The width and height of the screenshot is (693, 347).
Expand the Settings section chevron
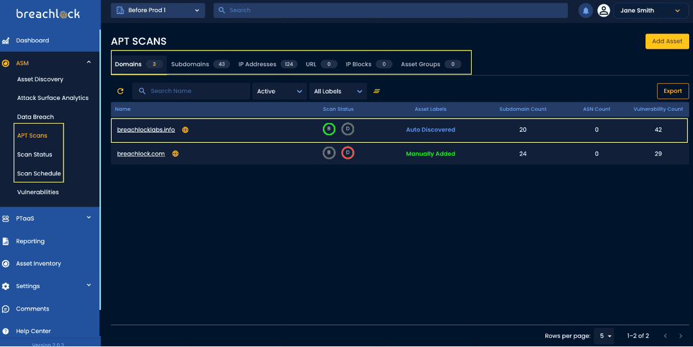[89, 286]
